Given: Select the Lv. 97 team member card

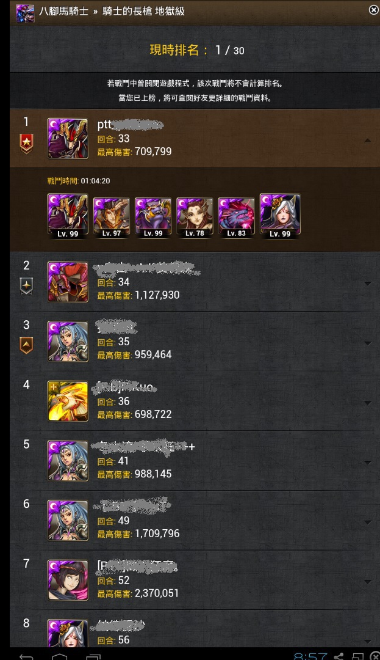Looking at the screenshot, I should (x=111, y=217).
